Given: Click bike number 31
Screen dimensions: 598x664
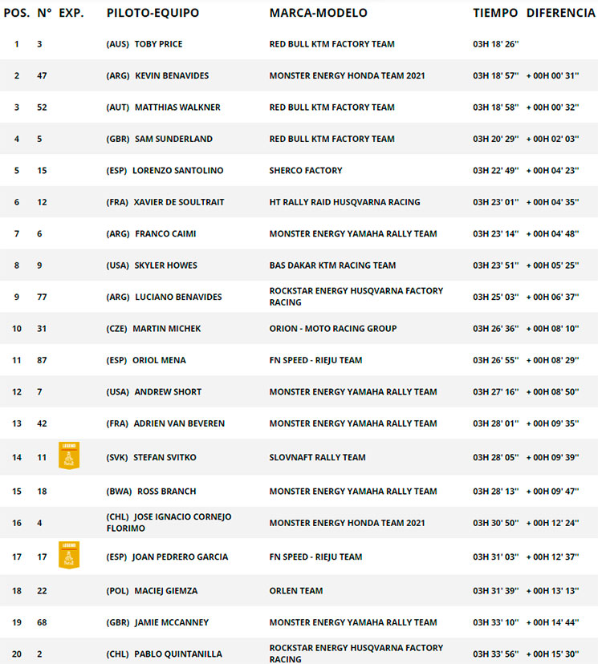Looking at the screenshot, I should [x=42, y=329].
